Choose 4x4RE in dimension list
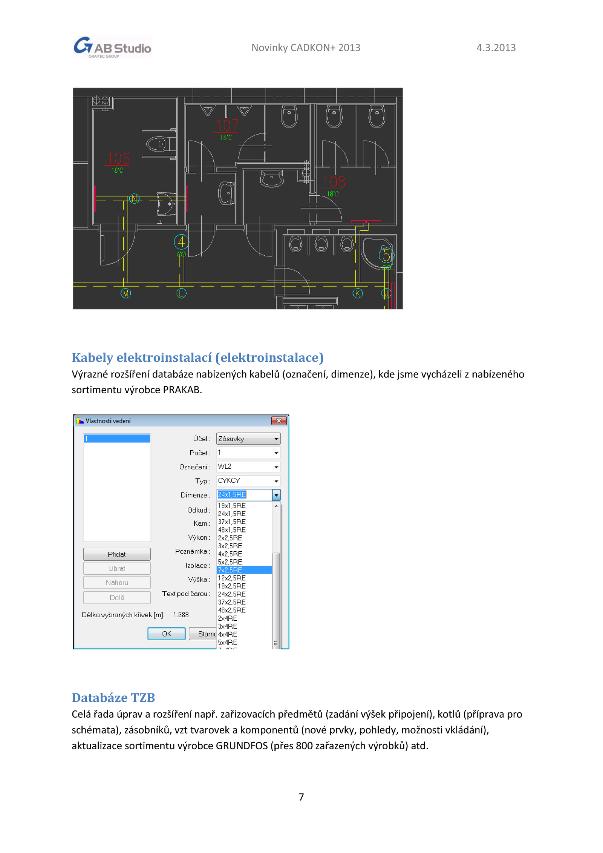The height and width of the screenshot is (853, 603). (244, 634)
